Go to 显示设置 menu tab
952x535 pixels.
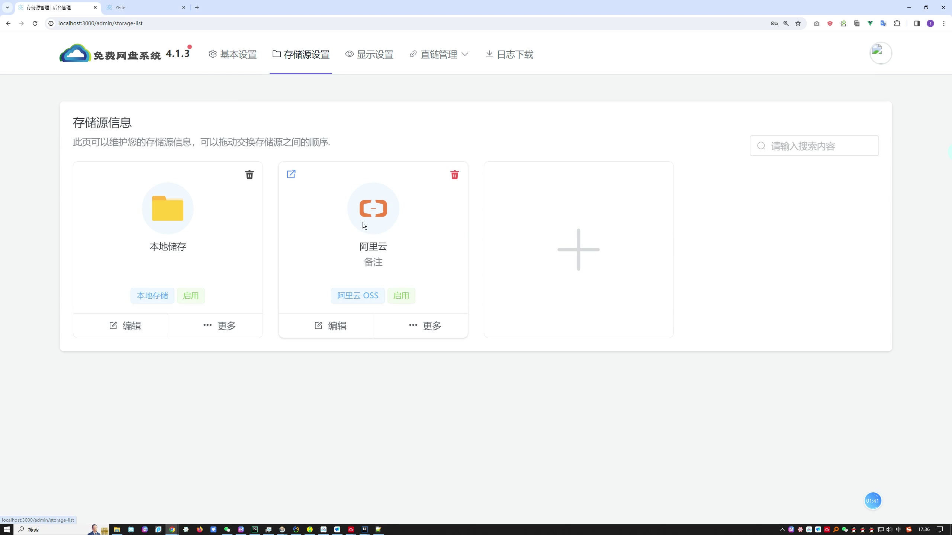point(369,54)
